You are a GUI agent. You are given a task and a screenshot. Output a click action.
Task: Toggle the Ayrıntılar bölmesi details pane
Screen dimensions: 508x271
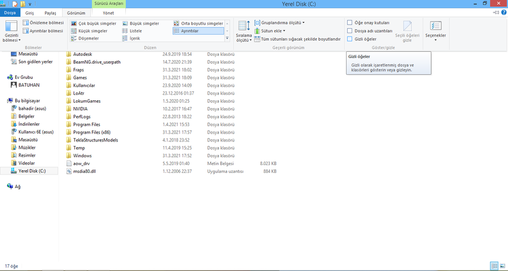43,31
